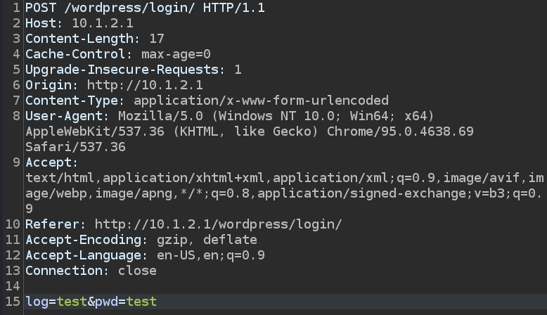Click the application/x-www-form-urlencoded value
547x315 pixels.
pos(261,101)
